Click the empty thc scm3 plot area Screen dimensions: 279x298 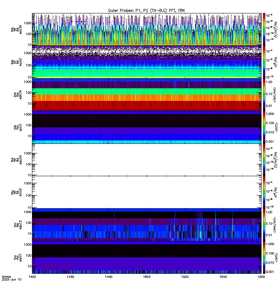pyautogui.click(x=147, y=192)
